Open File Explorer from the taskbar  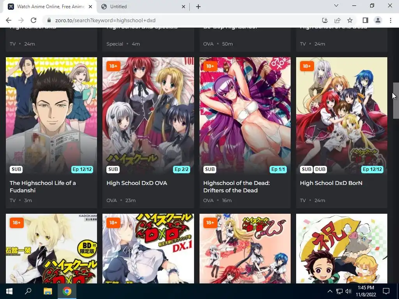[48, 291]
